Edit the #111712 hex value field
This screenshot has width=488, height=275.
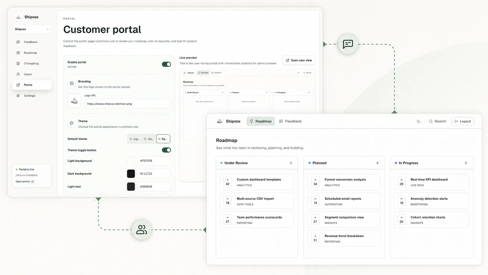[x=154, y=174]
